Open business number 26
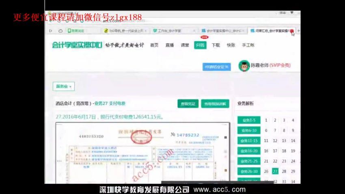345x194 pixels. [x=266, y=171]
